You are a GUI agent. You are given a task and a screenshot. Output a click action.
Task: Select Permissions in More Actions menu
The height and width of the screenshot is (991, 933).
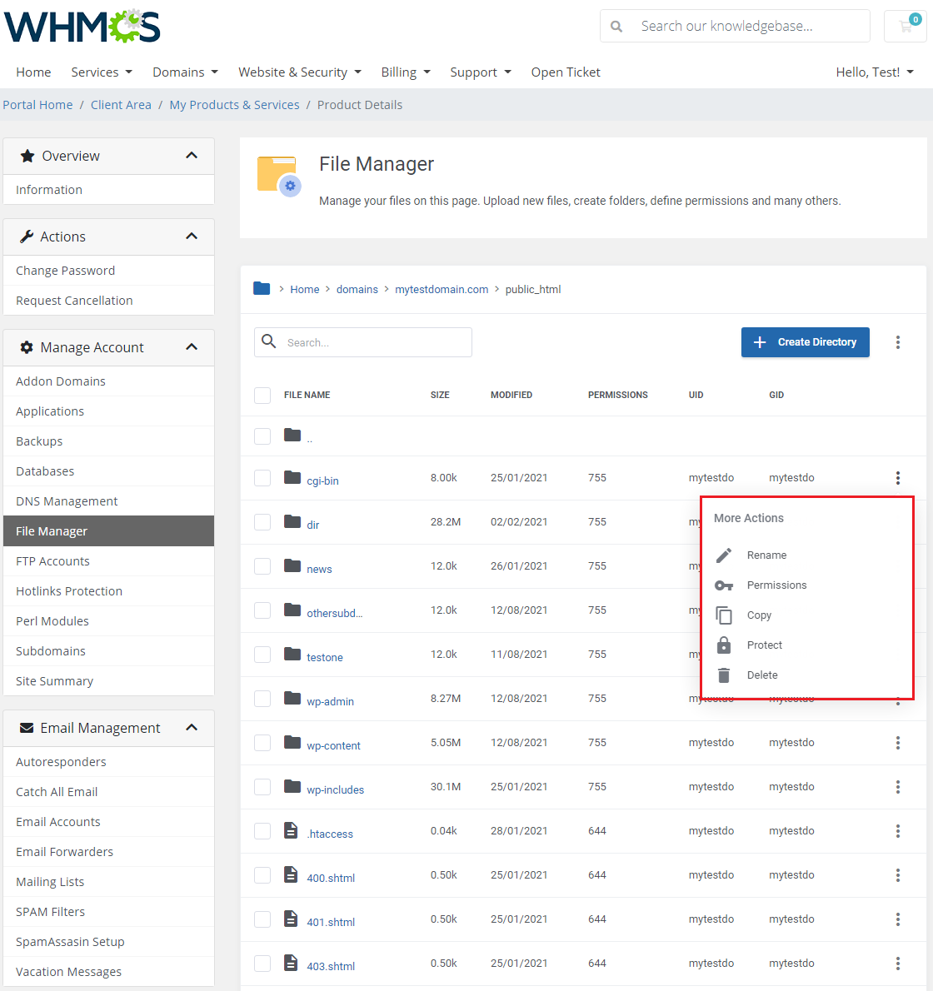(777, 585)
